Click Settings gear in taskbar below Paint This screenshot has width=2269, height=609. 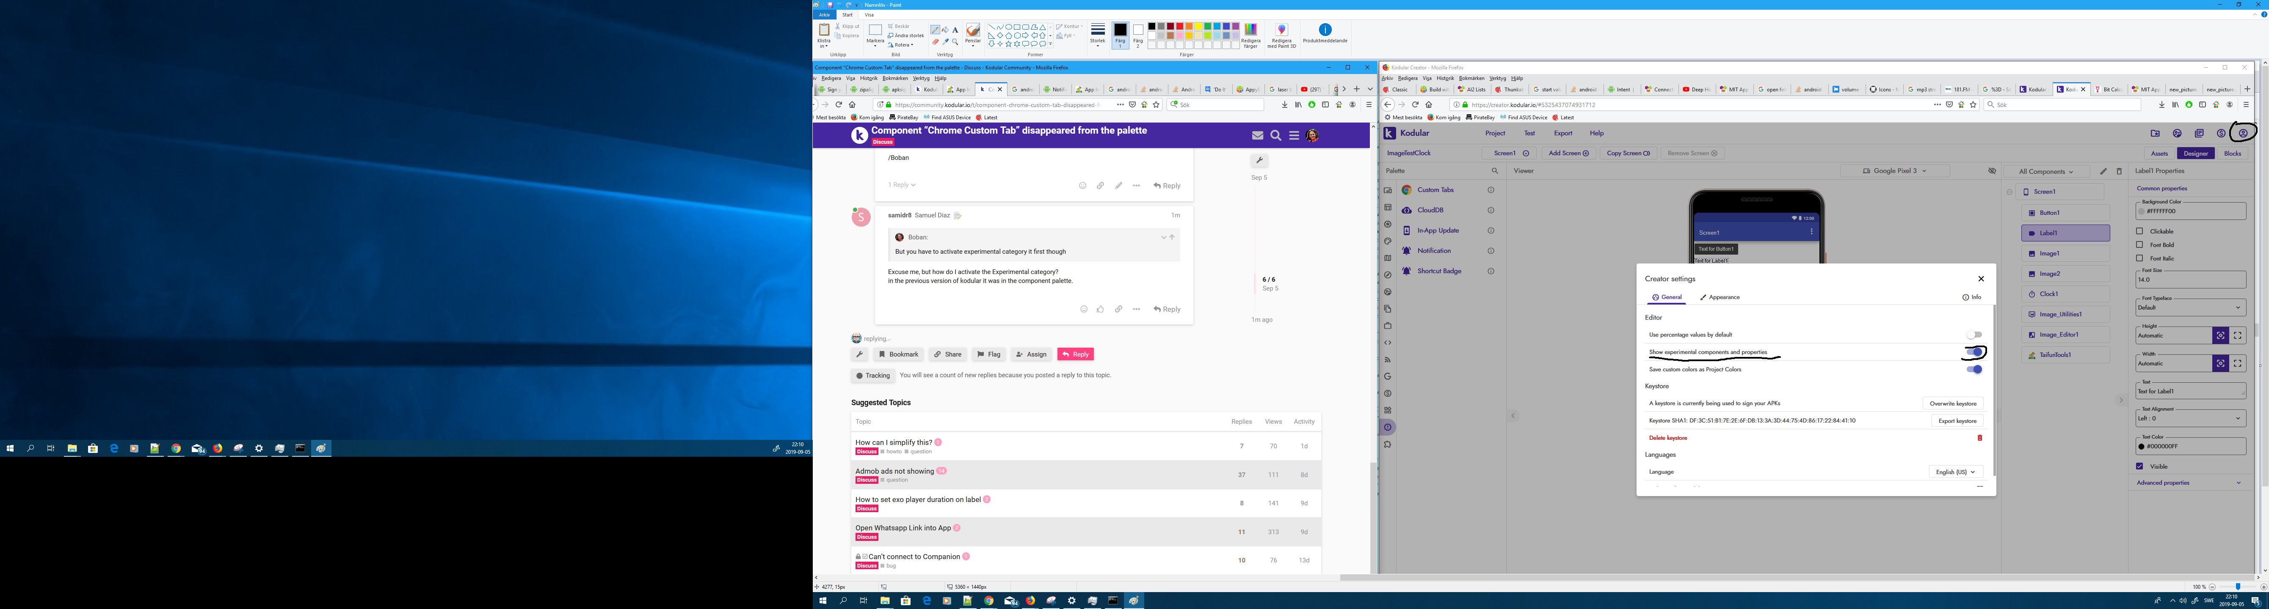click(x=1071, y=600)
